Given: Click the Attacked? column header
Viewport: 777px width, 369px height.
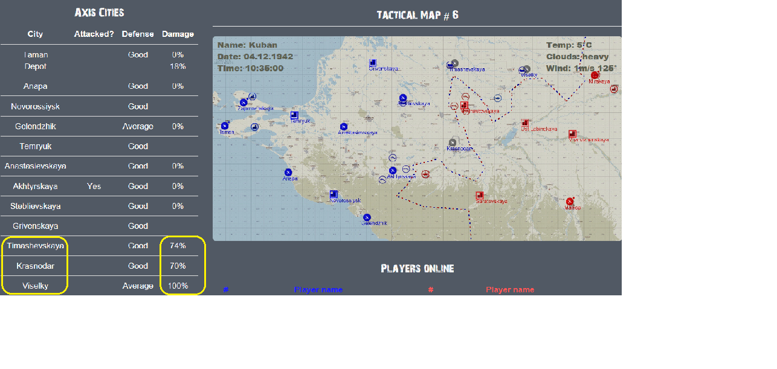Looking at the screenshot, I should (94, 34).
